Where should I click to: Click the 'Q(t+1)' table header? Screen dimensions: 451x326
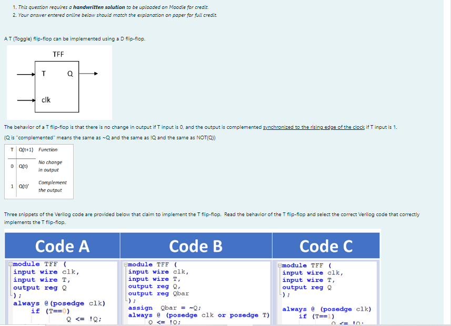click(x=26, y=150)
